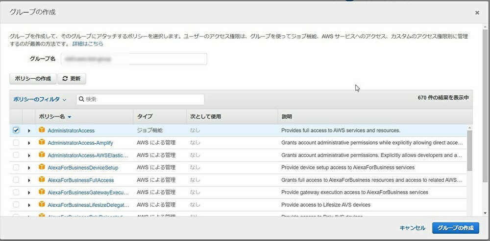Check the AdministratorAccess-Amplify checkbox
This screenshot has width=490, height=241.
pyautogui.click(x=16, y=143)
